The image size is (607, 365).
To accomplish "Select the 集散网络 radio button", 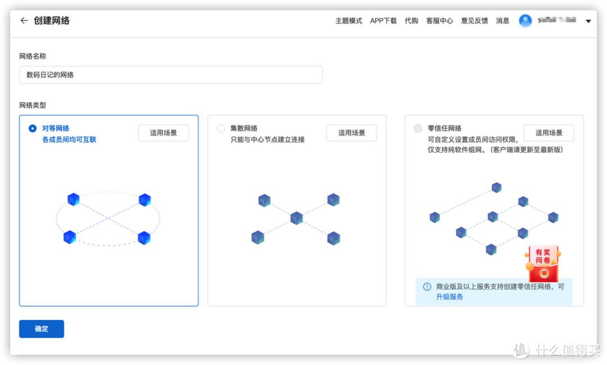I will coord(221,129).
